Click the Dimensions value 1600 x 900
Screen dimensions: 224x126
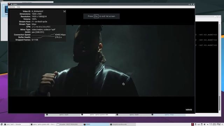point(36,14)
